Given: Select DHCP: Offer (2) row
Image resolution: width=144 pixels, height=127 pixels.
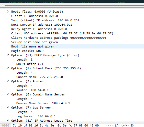Looking at the screenshot, I should coord(30,64).
